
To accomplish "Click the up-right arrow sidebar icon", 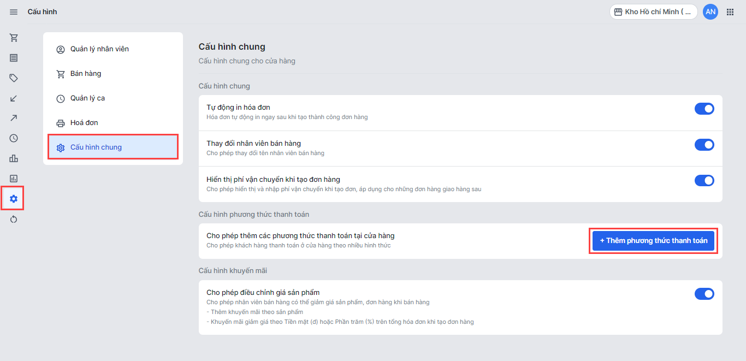I will click(x=14, y=118).
